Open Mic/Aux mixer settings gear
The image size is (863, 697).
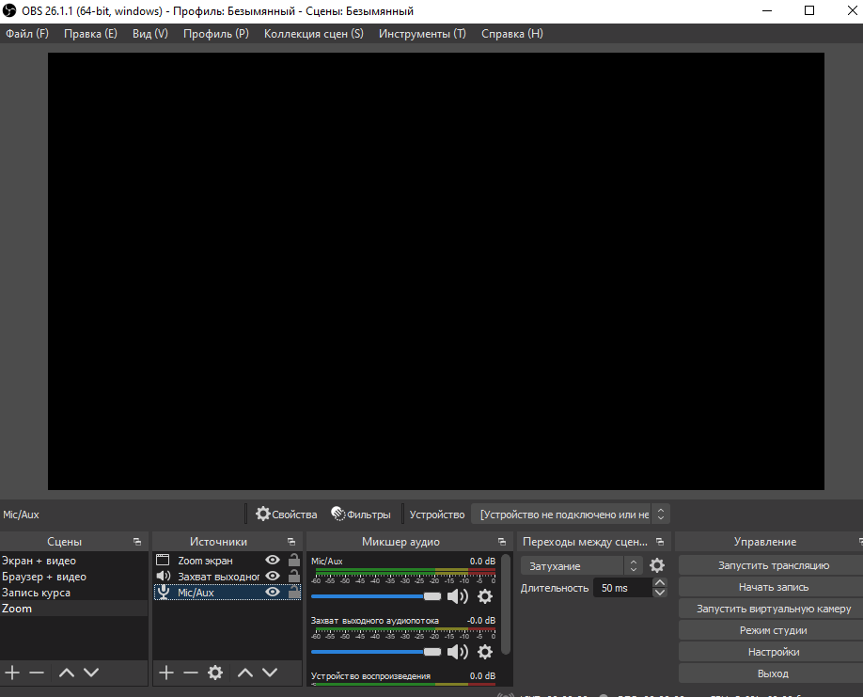(x=485, y=596)
